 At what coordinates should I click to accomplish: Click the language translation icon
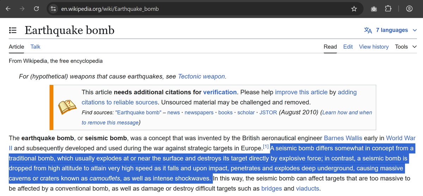[x=368, y=30]
